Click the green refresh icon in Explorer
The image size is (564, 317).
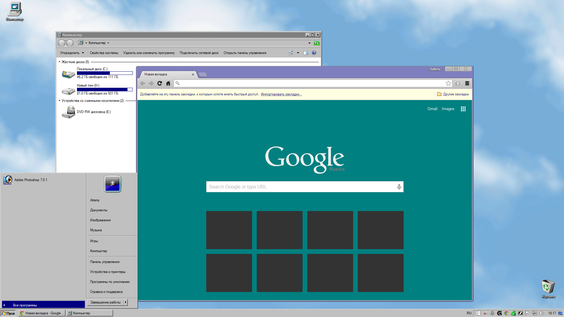[x=317, y=43]
